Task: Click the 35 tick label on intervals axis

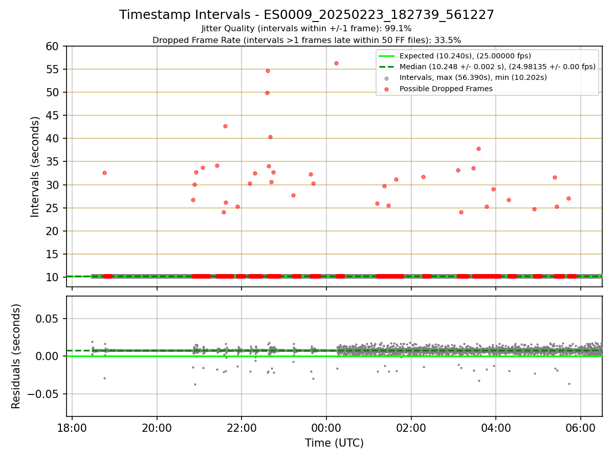Action: point(53,162)
